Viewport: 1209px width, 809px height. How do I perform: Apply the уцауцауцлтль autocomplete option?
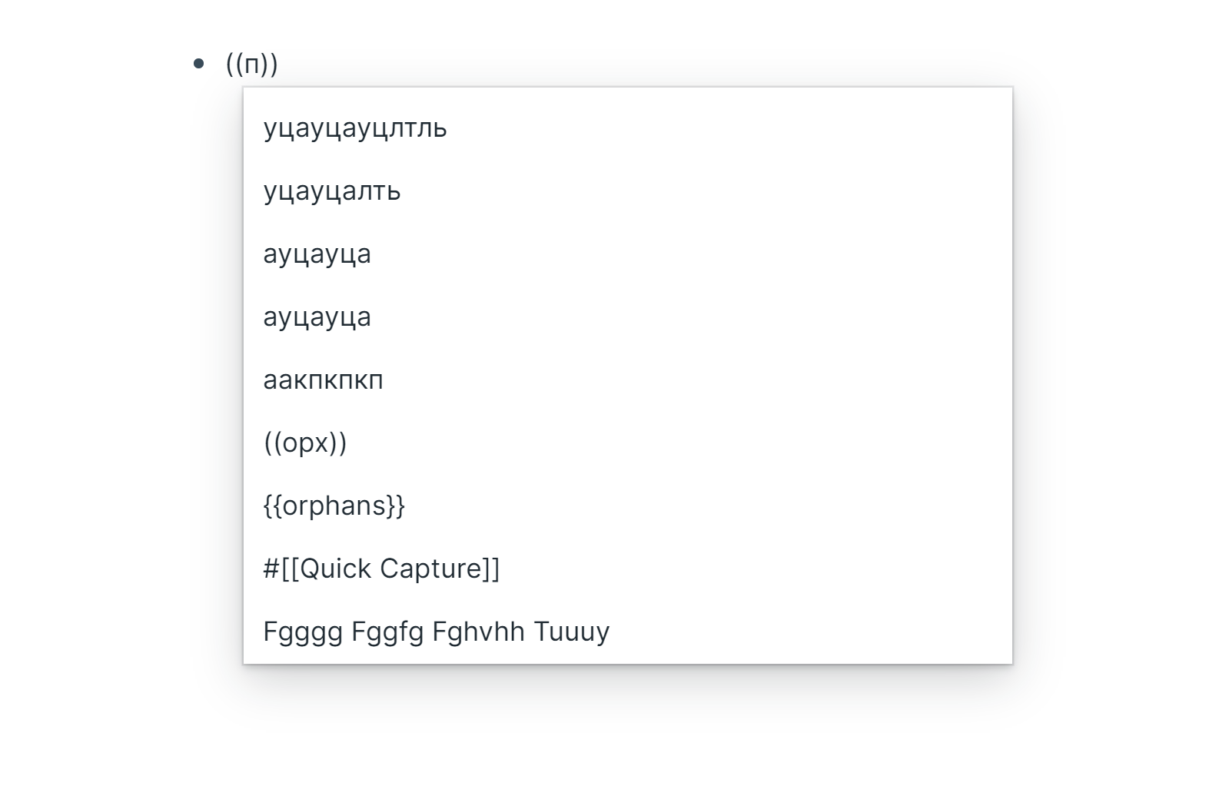(356, 128)
